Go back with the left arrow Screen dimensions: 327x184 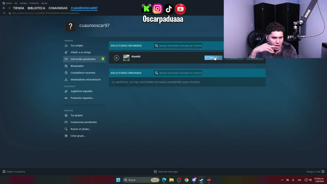4,8
